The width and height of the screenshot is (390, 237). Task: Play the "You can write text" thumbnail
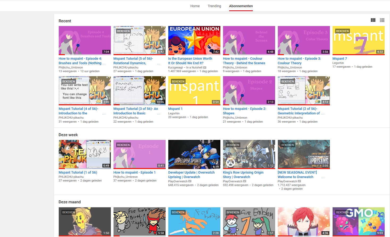[x=85, y=91]
